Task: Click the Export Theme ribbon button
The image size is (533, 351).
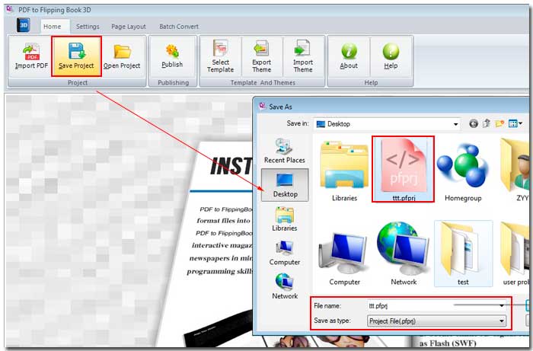Action: point(261,56)
